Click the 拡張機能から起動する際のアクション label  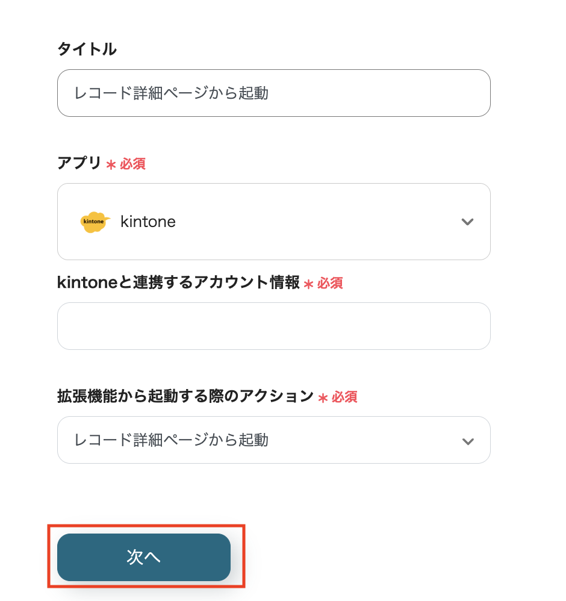tap(185, 396)
